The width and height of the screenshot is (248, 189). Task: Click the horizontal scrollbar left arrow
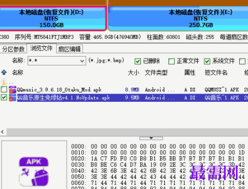coord(3,132)
